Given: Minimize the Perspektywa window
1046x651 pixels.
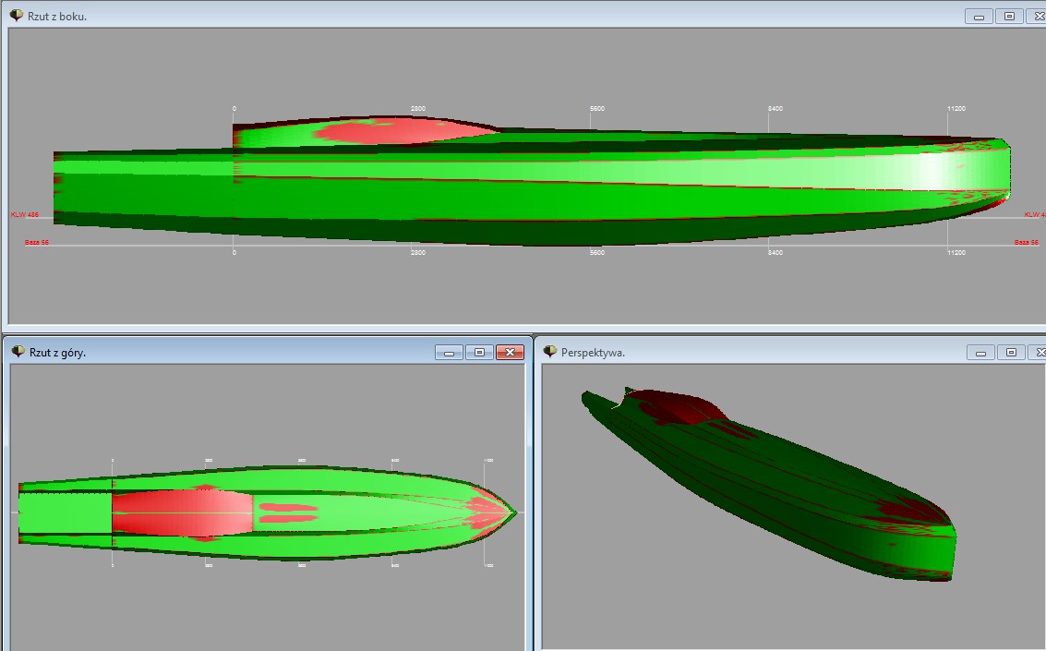Looking at the screenshot, I should point(980,352).
